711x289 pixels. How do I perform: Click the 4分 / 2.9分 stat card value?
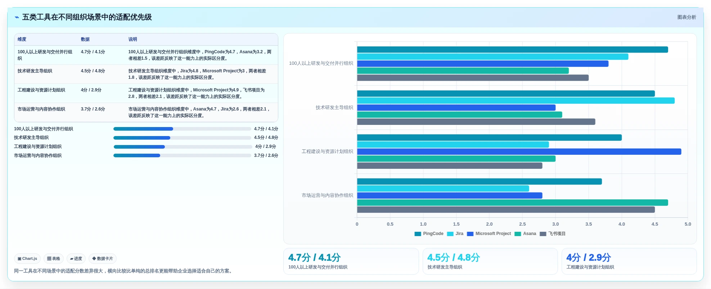[x=589, y=258]
